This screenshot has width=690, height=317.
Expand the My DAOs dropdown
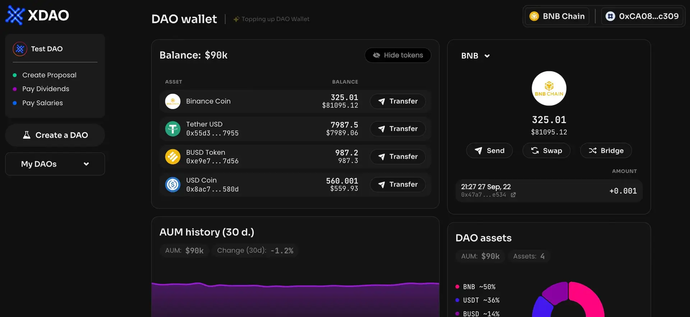55,164
